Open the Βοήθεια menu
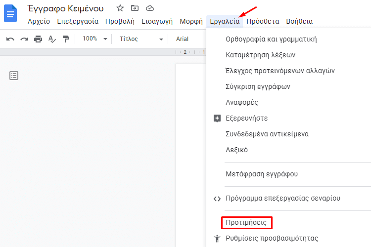 coord(299,22)
